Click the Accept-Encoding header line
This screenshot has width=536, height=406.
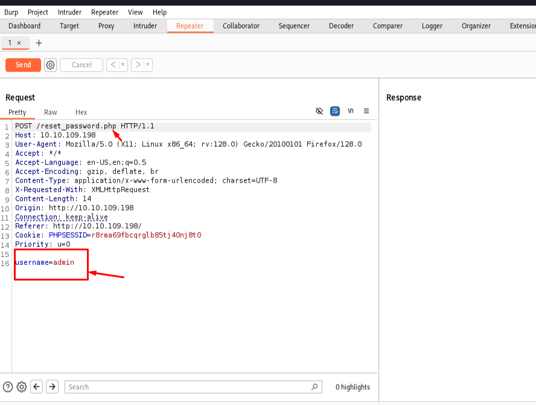coord(87,171)
